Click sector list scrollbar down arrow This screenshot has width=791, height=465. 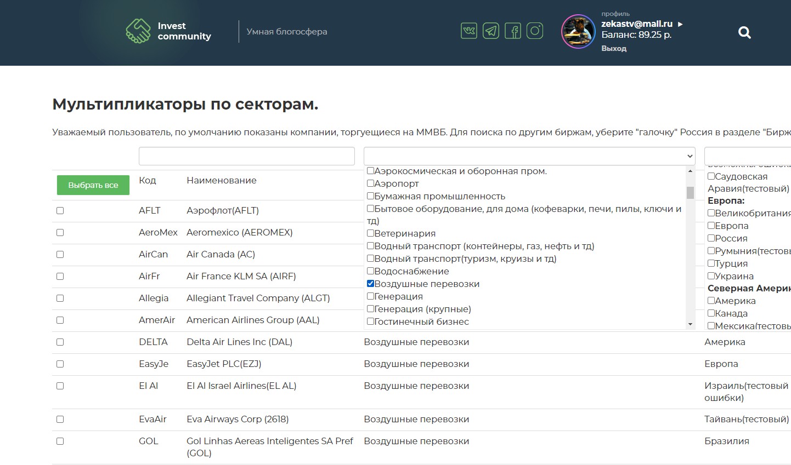(x=690, y=324)
